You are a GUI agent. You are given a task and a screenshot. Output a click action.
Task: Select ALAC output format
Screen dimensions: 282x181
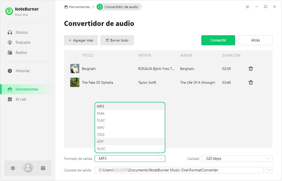[130, 149]
